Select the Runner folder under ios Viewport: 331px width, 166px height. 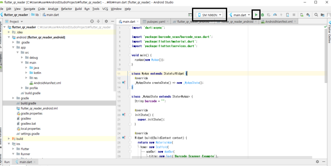coord(25,154)
